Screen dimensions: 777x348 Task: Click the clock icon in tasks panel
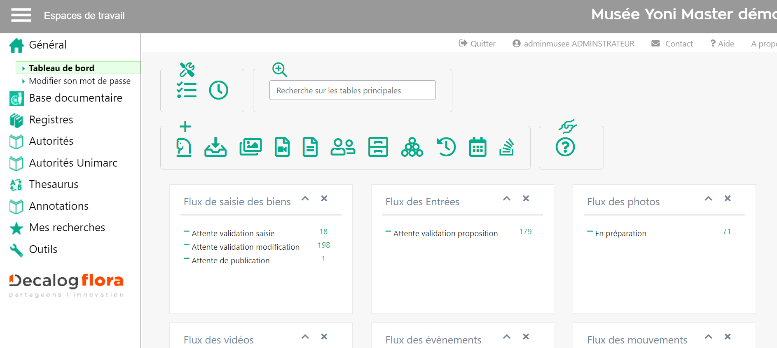[218, 90]
